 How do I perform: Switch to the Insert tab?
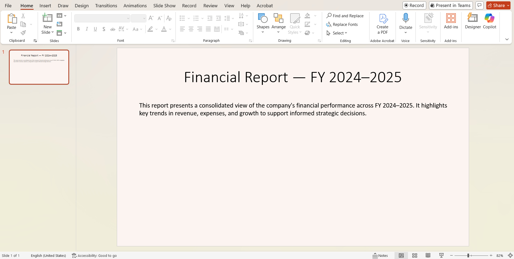click(45, 6)
